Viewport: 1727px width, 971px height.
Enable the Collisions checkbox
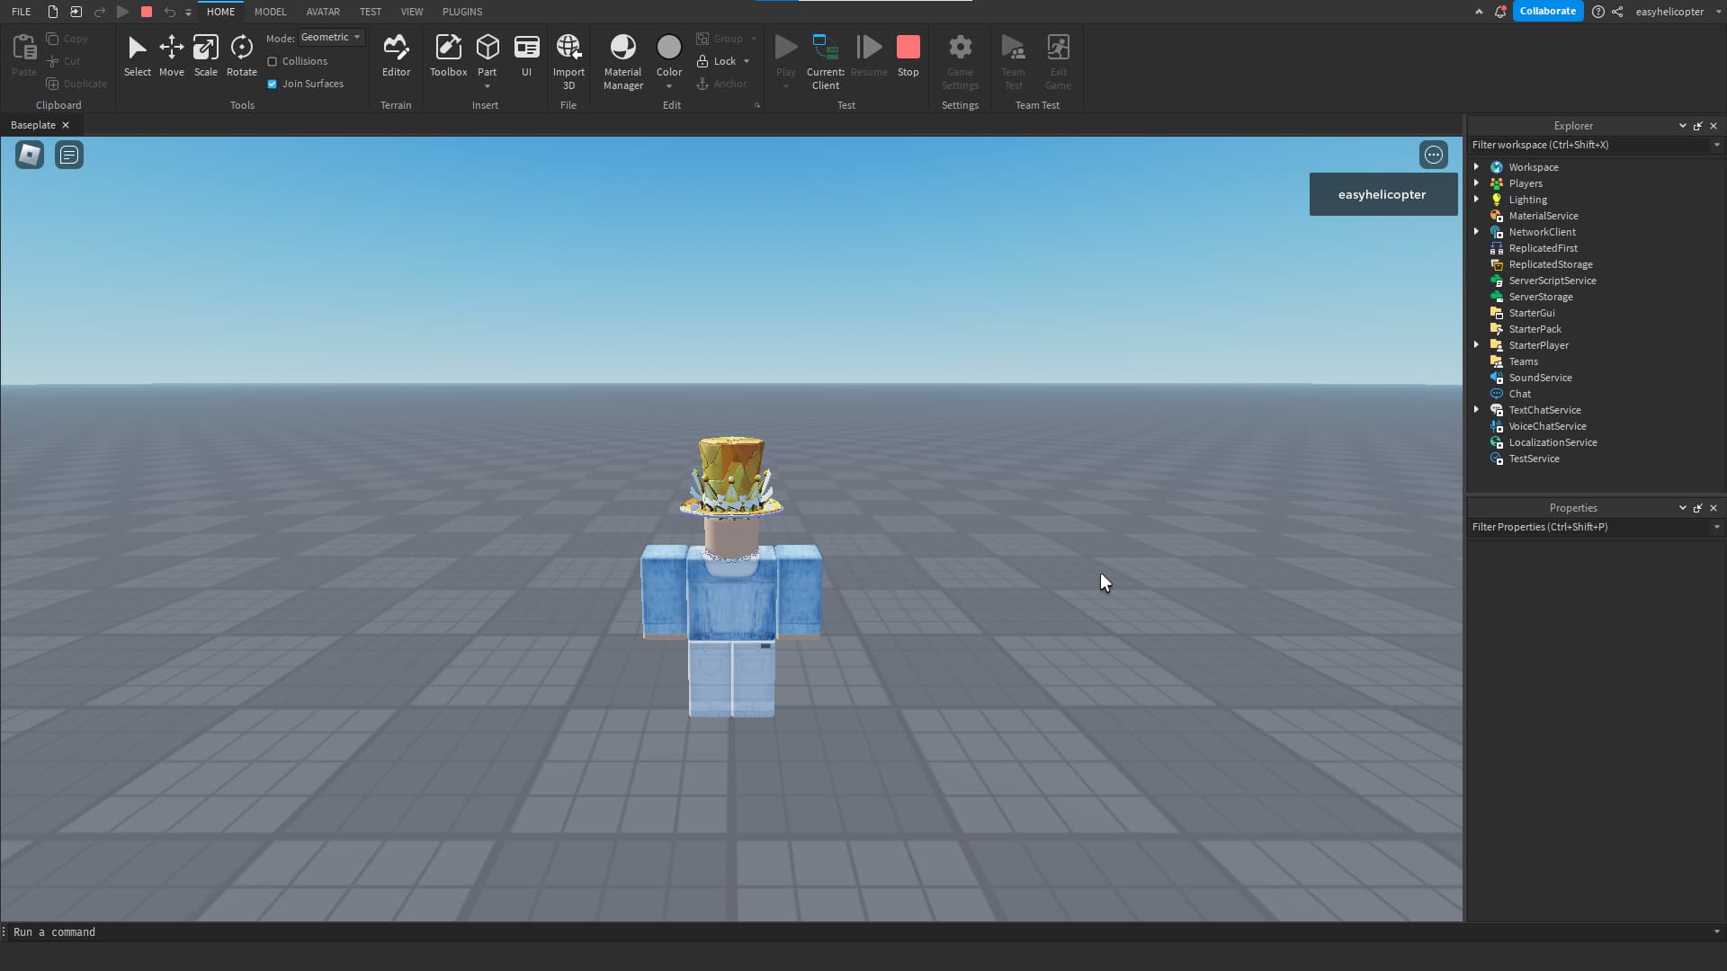pyautogui.click(x=273, y=61)
